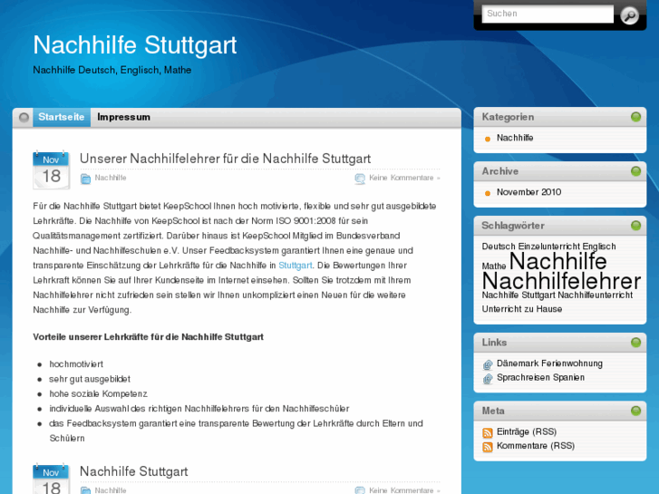Open post Unserer Nachhilfelehrer für die Nachhilfe Stuttgart

coord(226,159)
